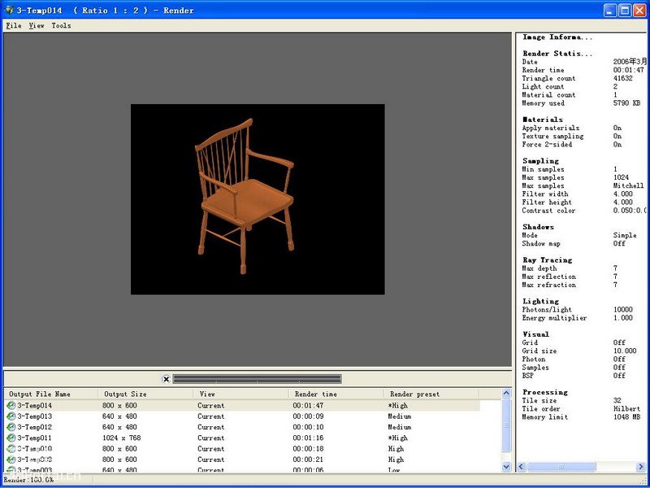
Task: Click the rendered chair image
Action: [258, 199]
